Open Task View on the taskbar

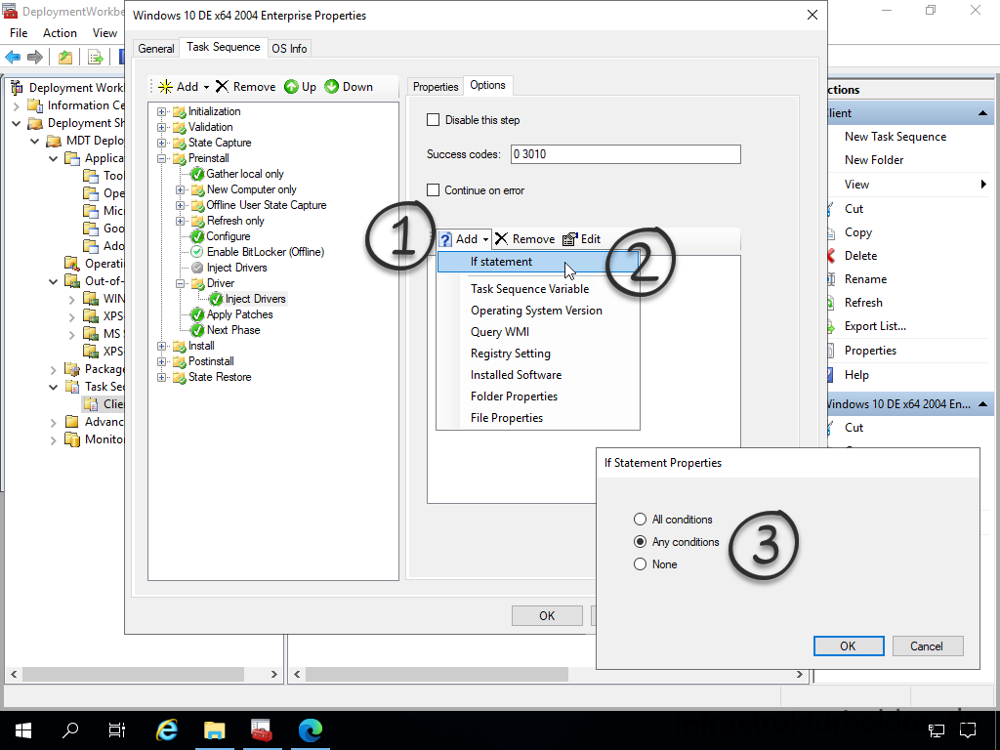(x=117, y=729)
